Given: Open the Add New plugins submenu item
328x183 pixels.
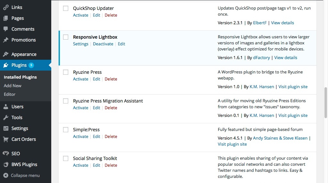Looking at the screenshot, I should (x=12, y=86).
